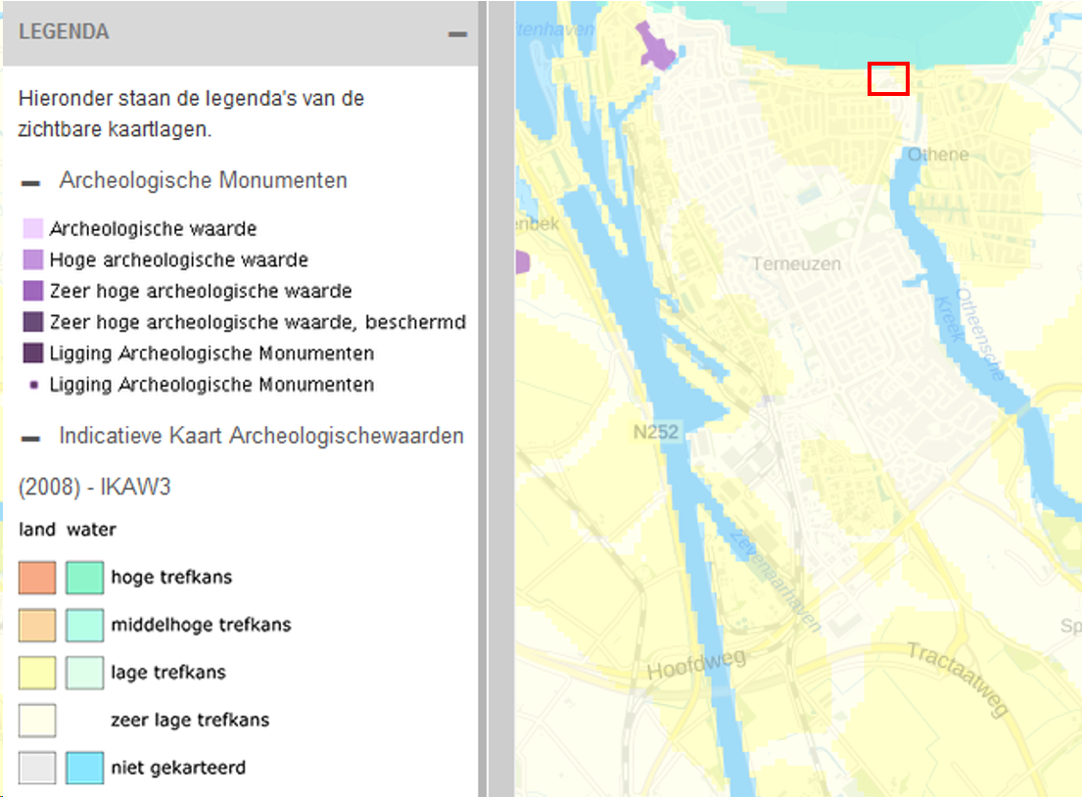
Task: Click the blue water niet gekarteerd swatch
Action: (x=85, y=768)
